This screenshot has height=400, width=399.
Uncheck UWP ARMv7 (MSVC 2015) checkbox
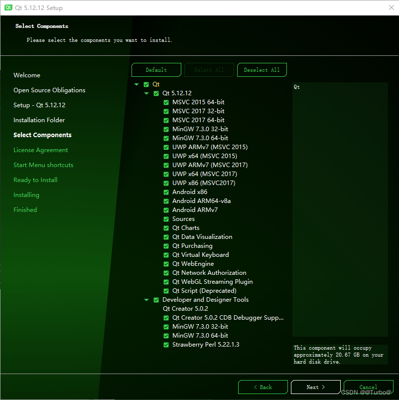pos(166,147)
